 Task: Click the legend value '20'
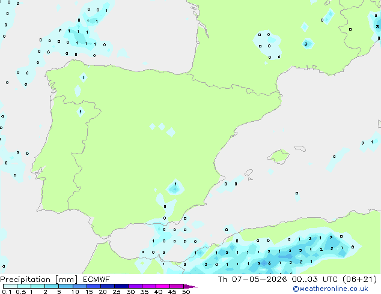click(103, 292)
